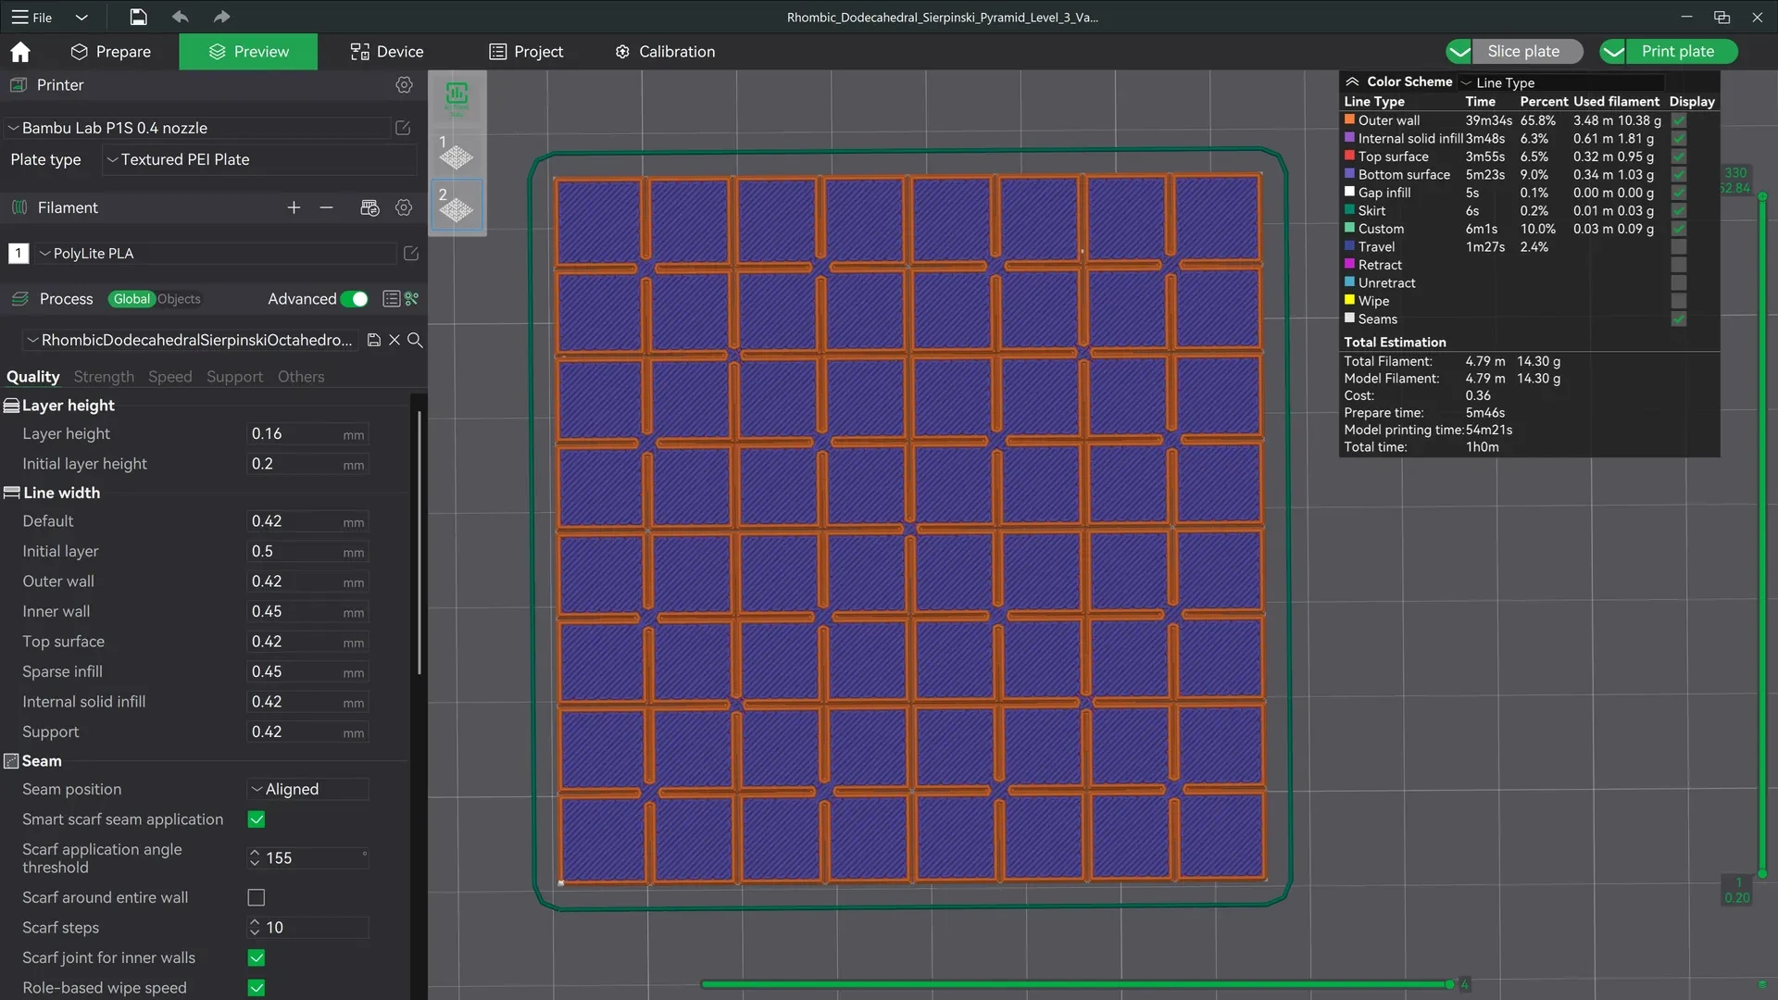1778x1000 pixels.
Task: Open the AMS filament sync icon
Action: [369, 207]
